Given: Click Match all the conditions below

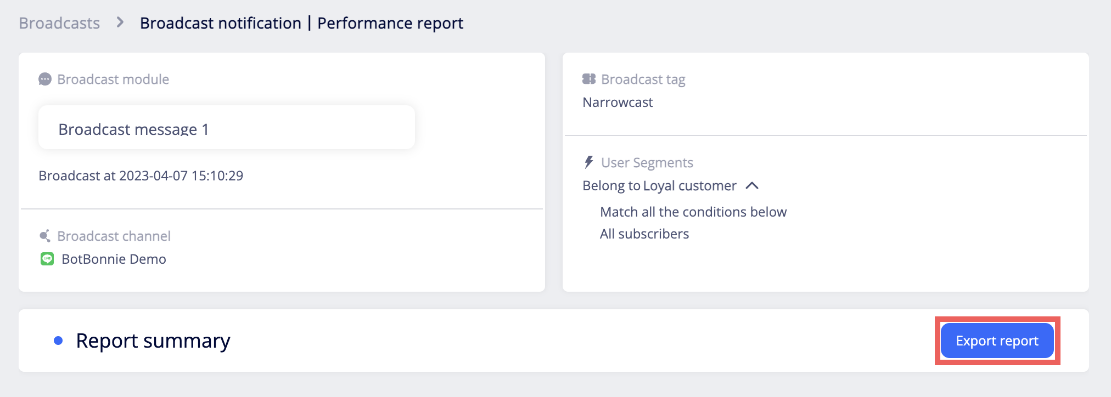Looking at the screenshot, I should point(693,212).
